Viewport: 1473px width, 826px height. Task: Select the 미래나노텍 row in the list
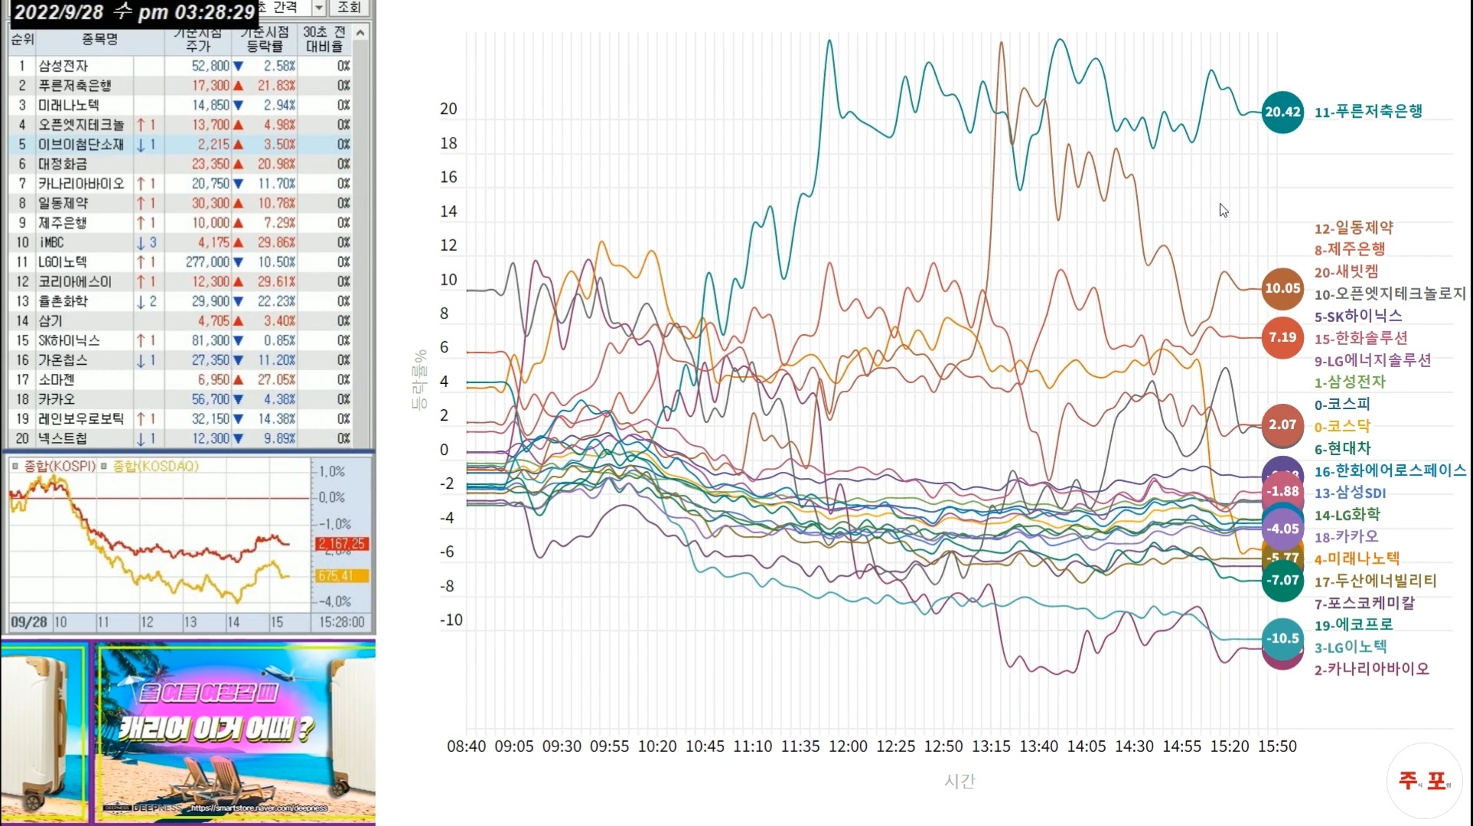(x=180, y=106)
